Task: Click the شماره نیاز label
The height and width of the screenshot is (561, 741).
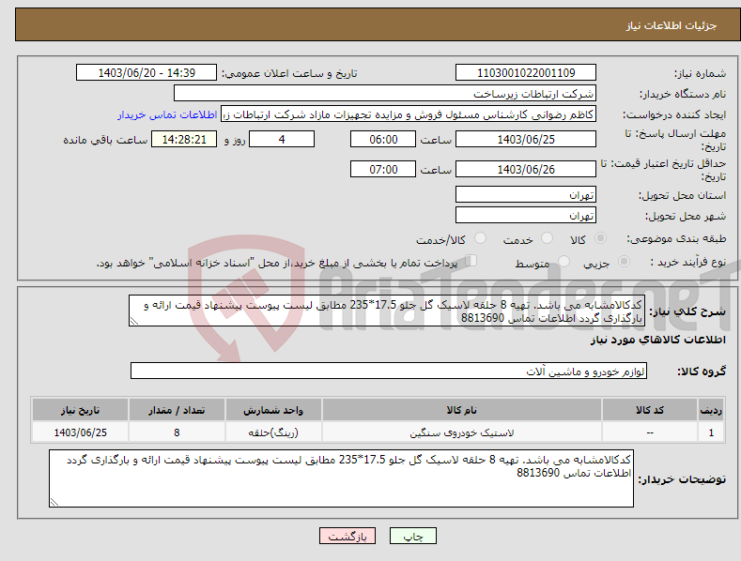Action: pyautogui.click(x=700, y=74)
